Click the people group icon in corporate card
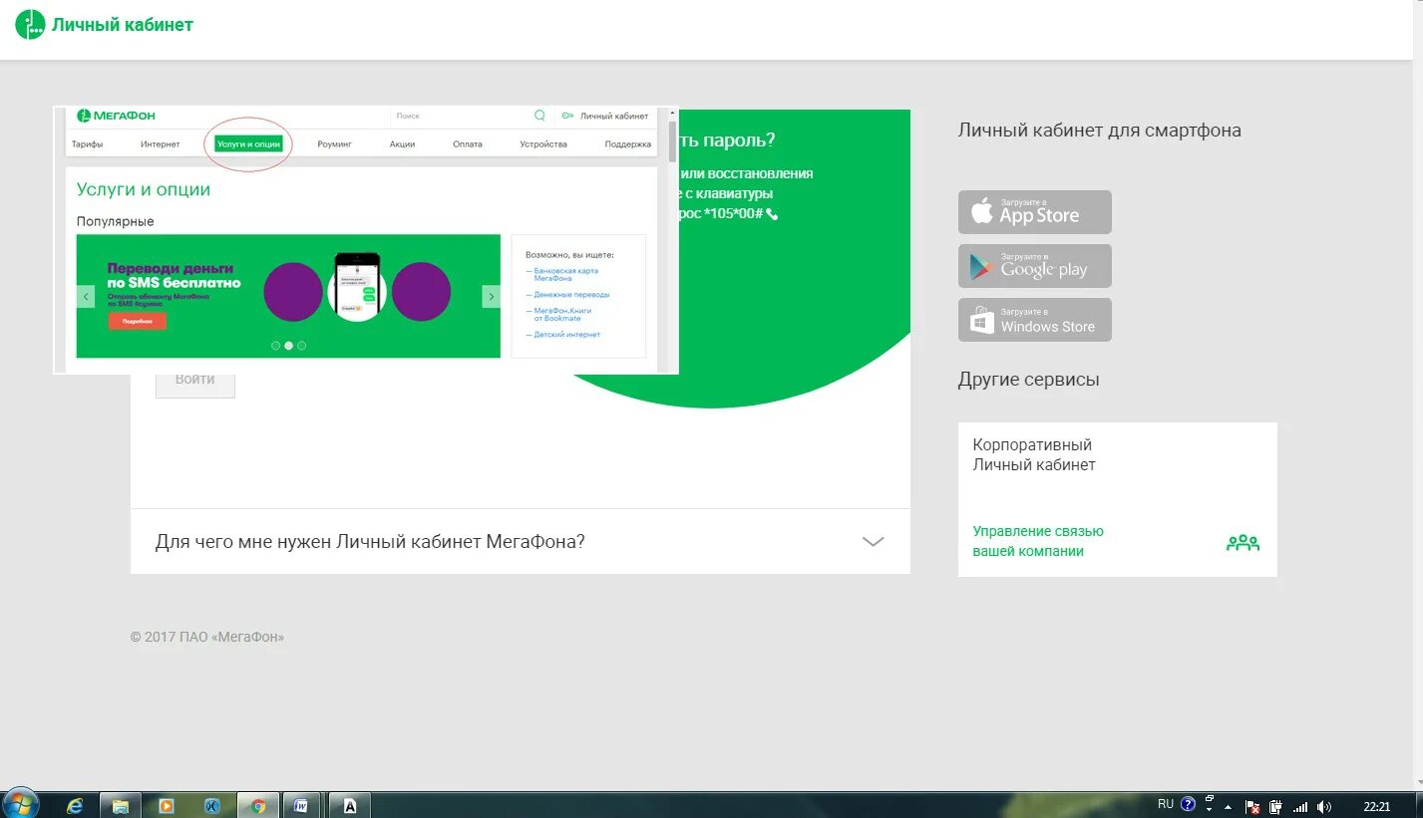Viewport: 1423px width, 818px height. click(1244, 543)
